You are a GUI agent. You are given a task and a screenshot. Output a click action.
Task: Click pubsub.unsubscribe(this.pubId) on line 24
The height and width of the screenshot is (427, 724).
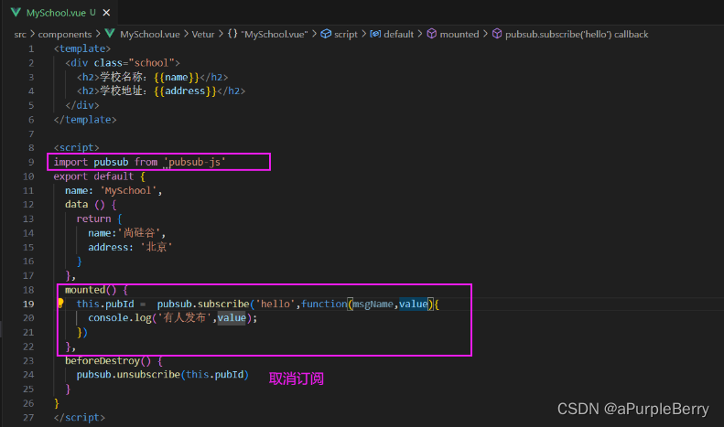[x=163, y=375]
